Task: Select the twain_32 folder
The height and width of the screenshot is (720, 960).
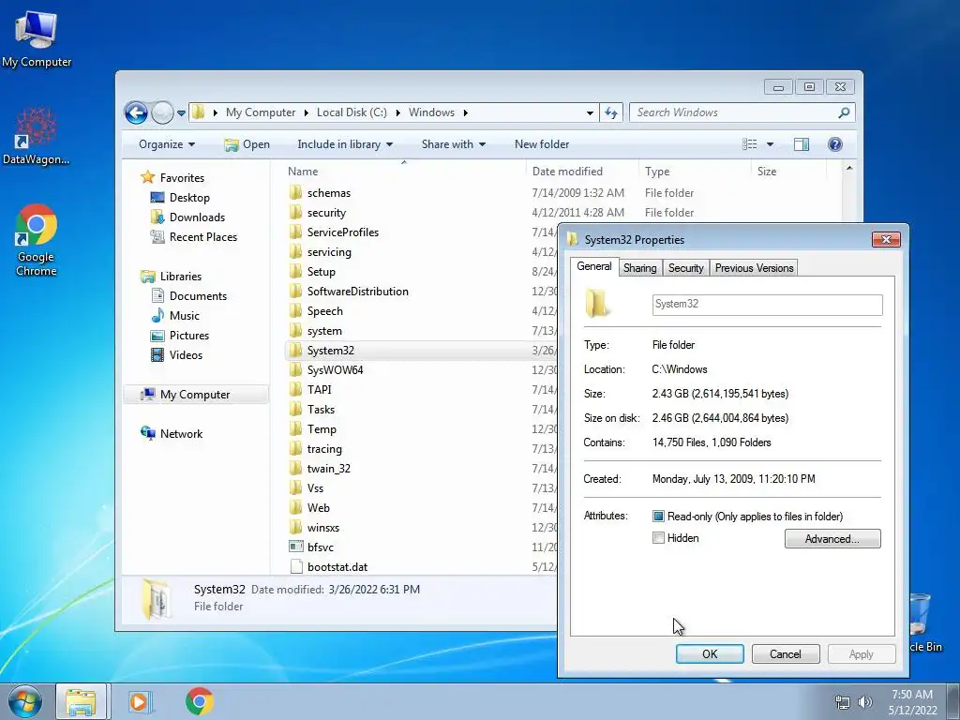Action: [x=329, y=469]
